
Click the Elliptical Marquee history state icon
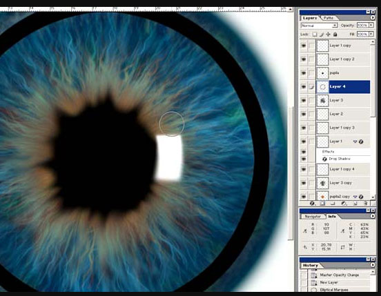314,290
